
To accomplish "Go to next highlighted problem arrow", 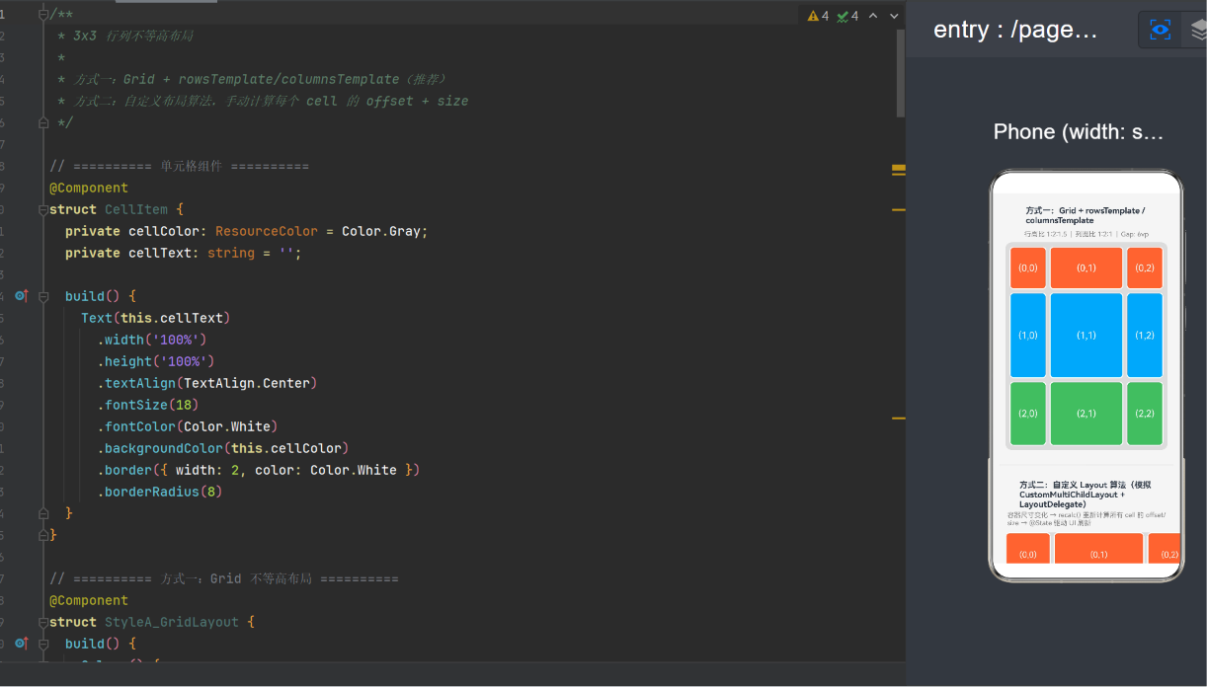I will 894,16.
